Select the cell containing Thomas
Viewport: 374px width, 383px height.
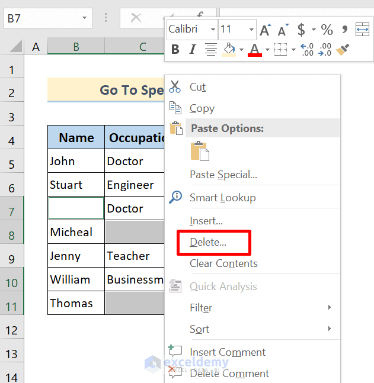[x=76, y=303]
